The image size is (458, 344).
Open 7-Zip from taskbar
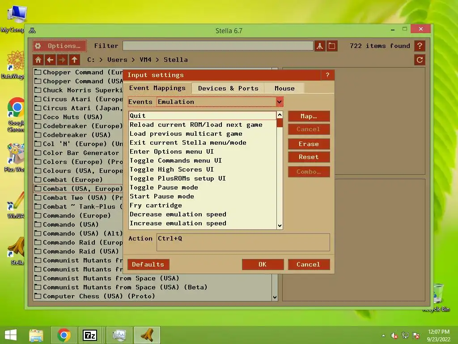pyautogui.click(x=89, y=335)
